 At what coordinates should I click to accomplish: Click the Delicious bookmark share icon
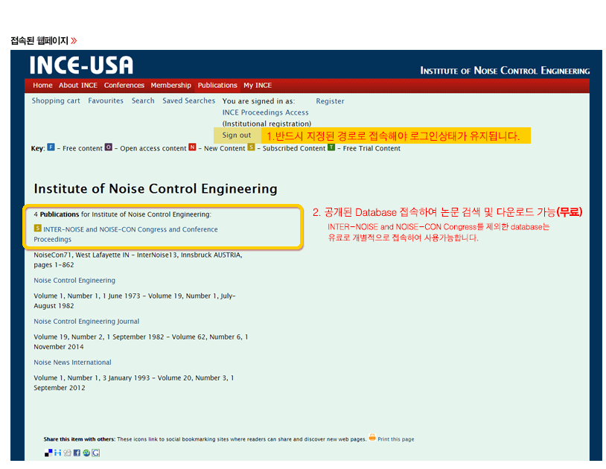pyautogui.click(x=48, y=453)
